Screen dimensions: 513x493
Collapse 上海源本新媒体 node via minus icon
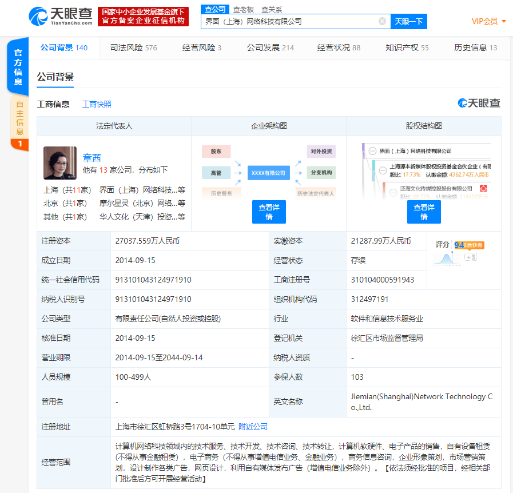pyautogui.click(x=383, y=170)
